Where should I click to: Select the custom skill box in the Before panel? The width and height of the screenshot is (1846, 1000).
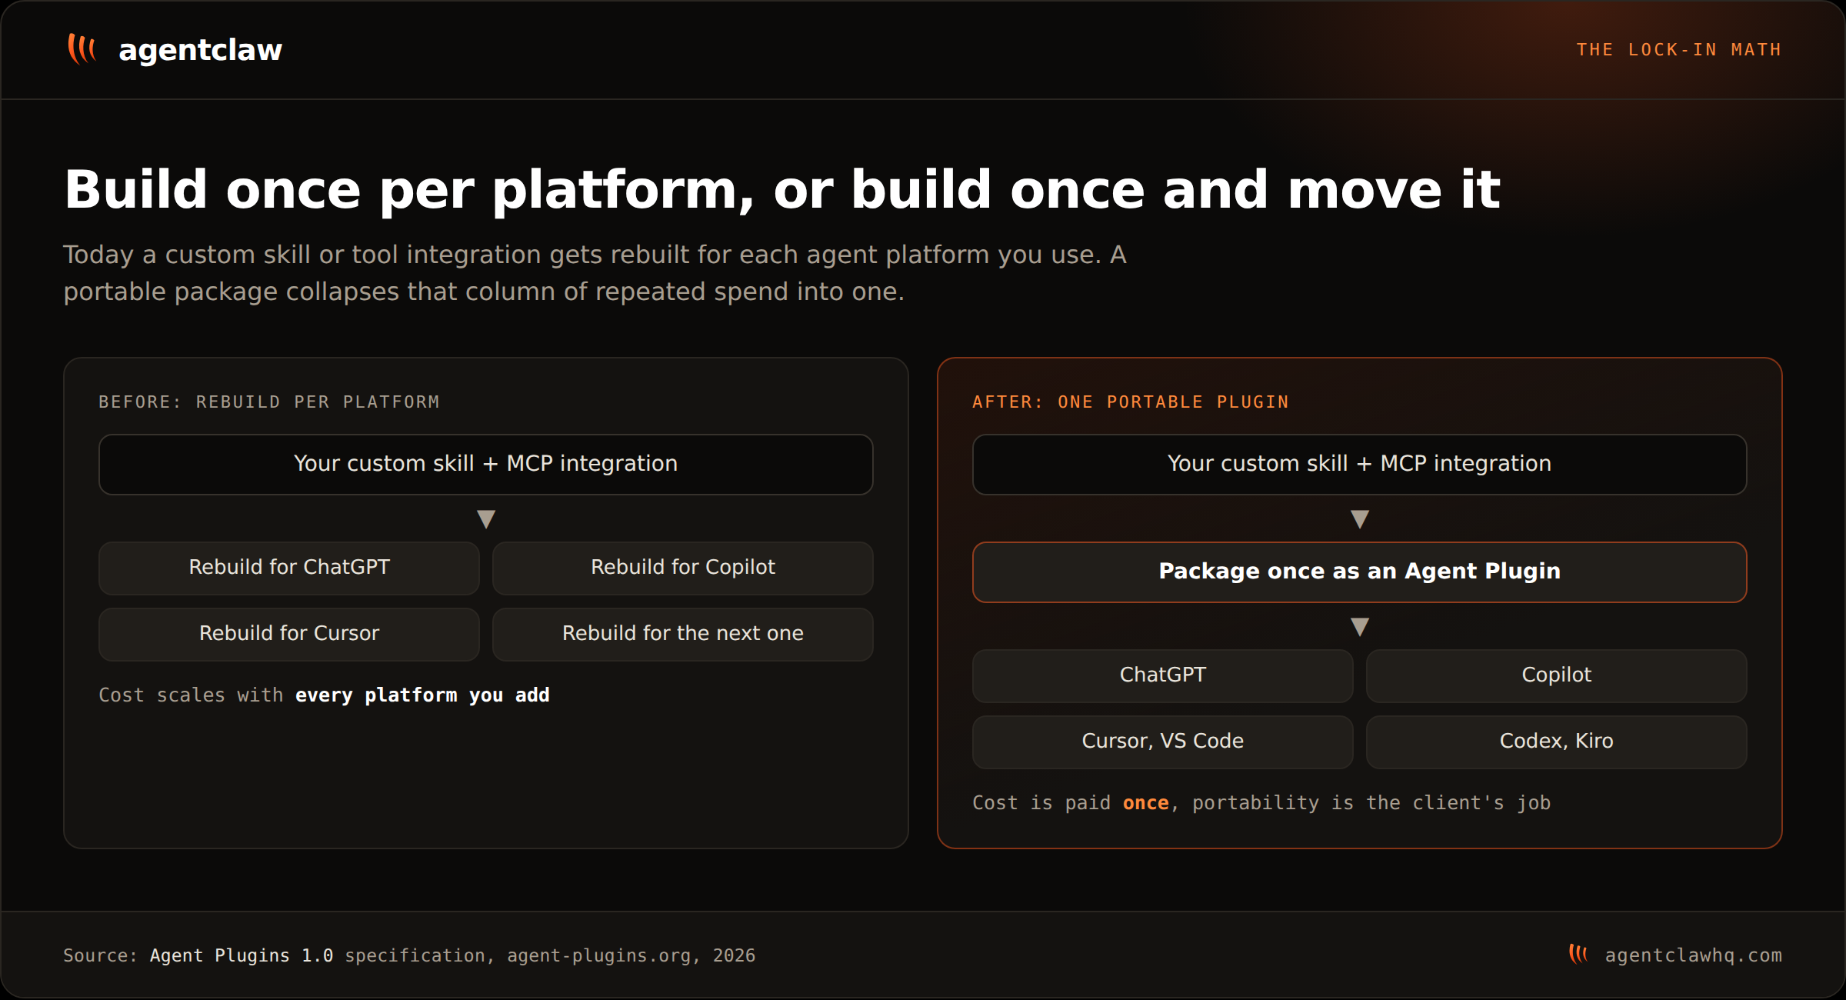(486, 465)
